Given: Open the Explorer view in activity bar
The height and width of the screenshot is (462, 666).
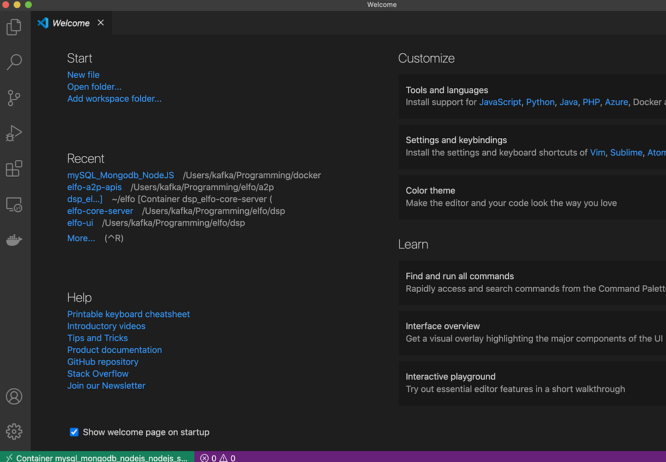Looking at the screenshot, I should coord(14,27).
